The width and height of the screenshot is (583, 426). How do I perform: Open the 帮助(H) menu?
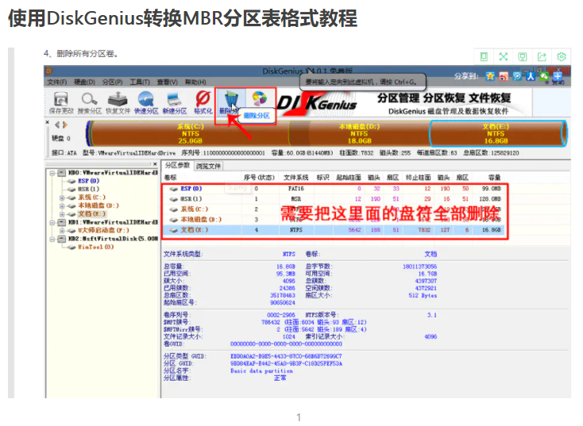[x=195, y=82]
